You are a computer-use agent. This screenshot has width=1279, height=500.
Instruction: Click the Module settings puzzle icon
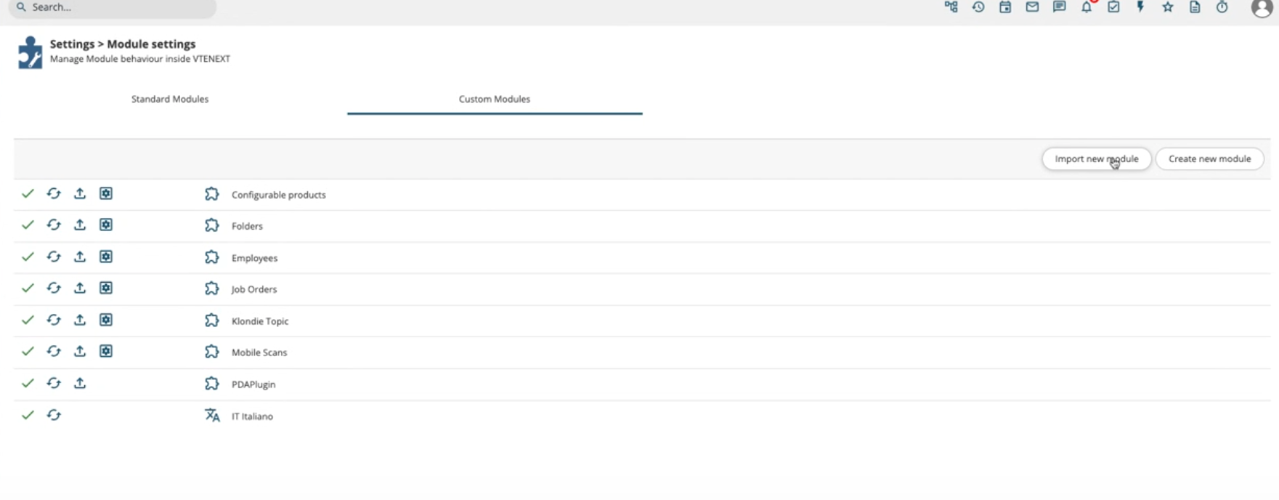pos(31,52)
